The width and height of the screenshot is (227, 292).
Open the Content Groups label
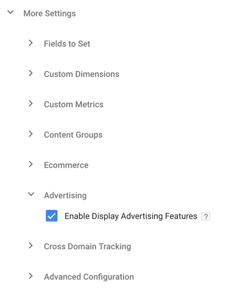click(x=73, y=135)
